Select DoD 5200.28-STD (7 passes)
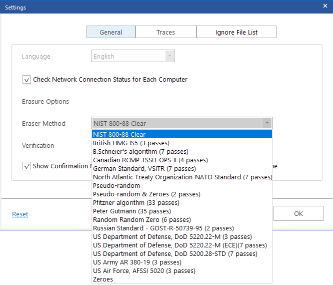 182,253
